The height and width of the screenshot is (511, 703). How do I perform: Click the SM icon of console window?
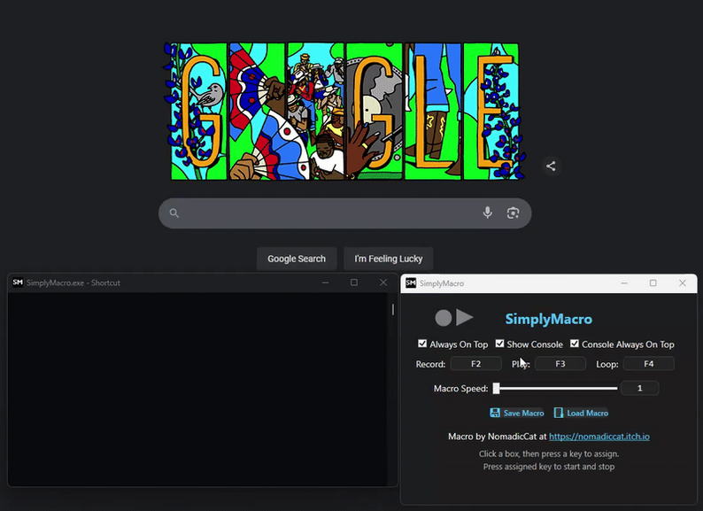point(18,283)
